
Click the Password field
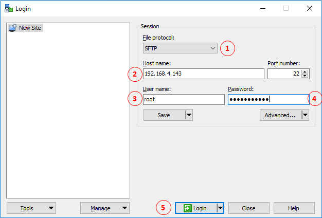point(268,100)
